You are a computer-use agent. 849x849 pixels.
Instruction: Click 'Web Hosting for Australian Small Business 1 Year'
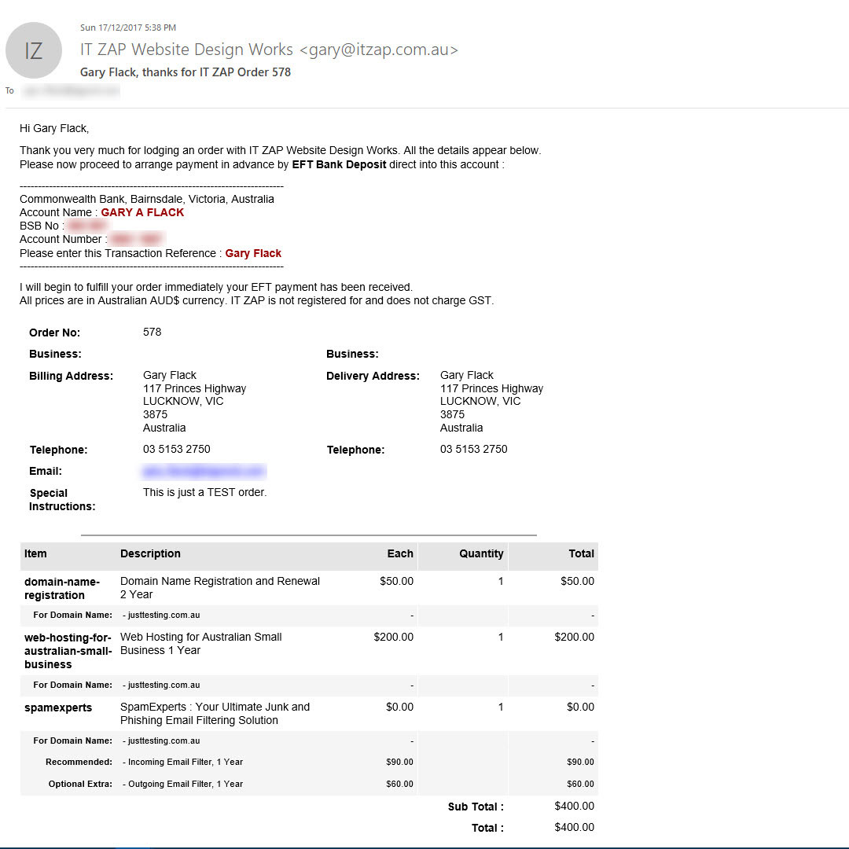[201, 643]
